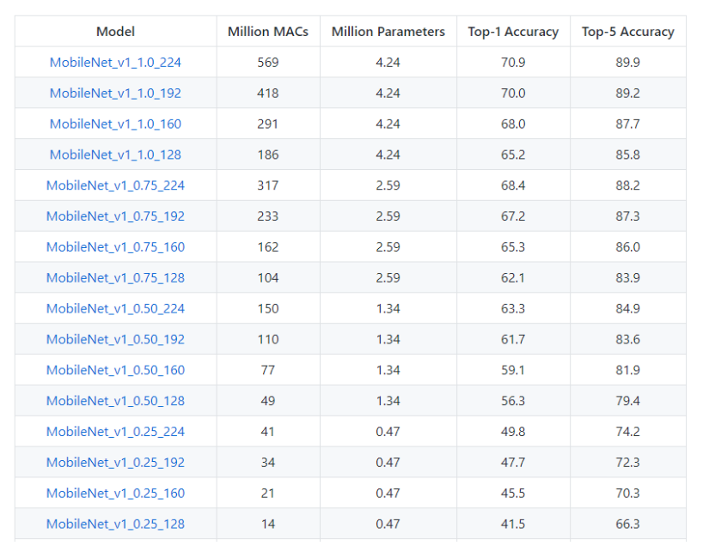Click the MobileNet_v1_0.50_160 link
The image size is (703, 552).
[x=115, y=370]
